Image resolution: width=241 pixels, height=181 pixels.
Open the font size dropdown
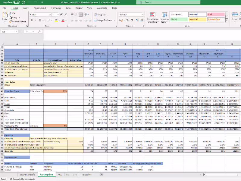point(55,14)
